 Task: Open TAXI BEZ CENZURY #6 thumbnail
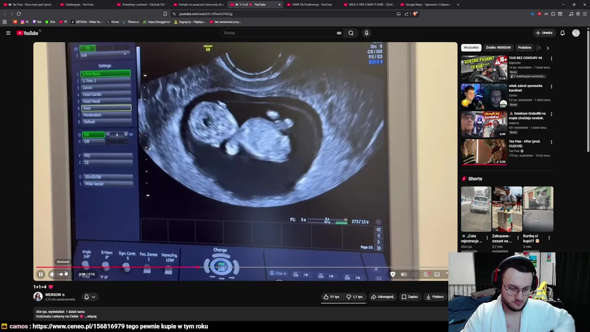[x=484, y=68]
